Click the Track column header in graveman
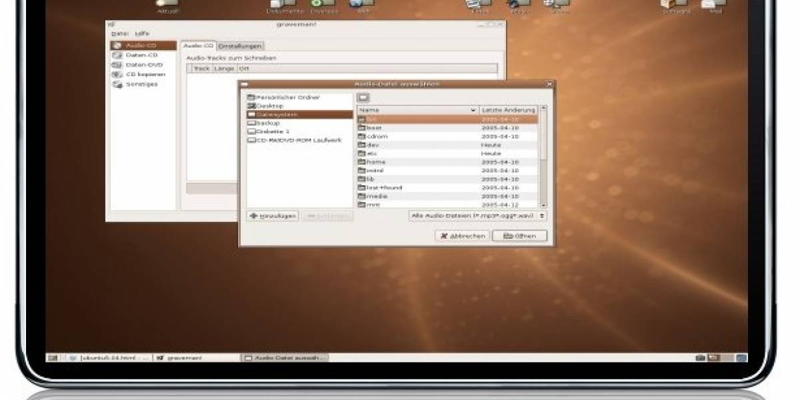 (x=202, y=69)
